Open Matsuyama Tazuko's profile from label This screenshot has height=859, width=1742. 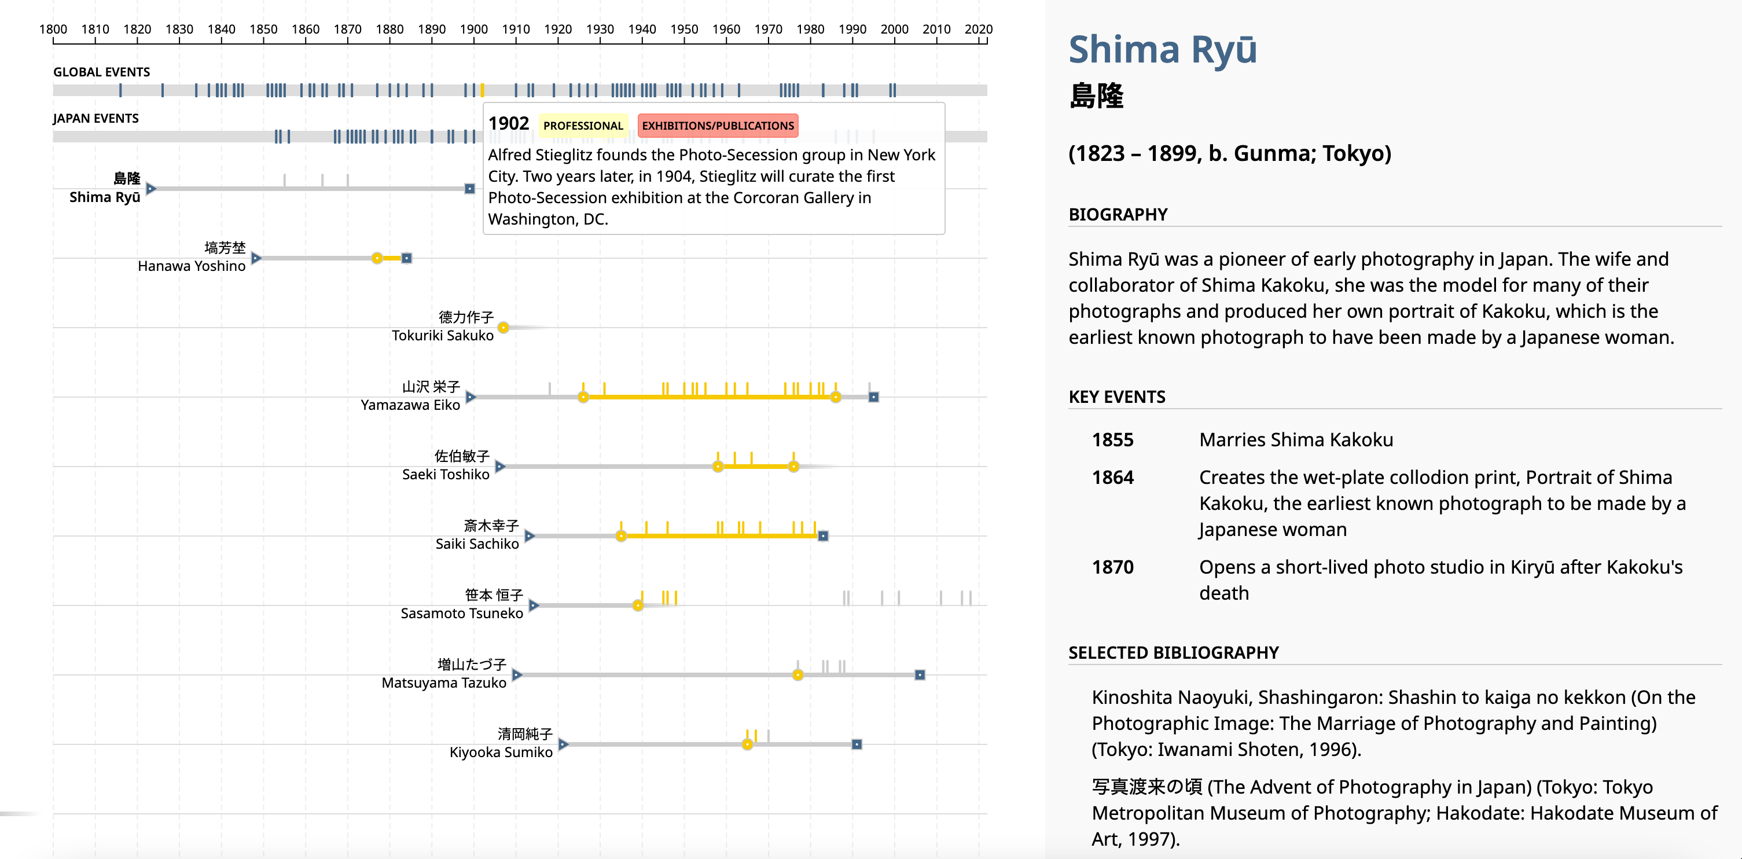(x=444, y=682)
